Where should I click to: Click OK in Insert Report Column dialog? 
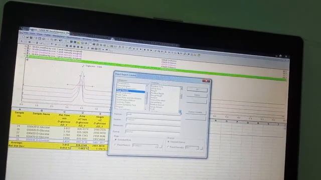(x=197, y=89)
